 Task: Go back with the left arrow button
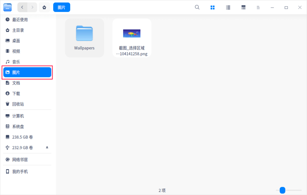pyautogui.click(x=22, y=7)
